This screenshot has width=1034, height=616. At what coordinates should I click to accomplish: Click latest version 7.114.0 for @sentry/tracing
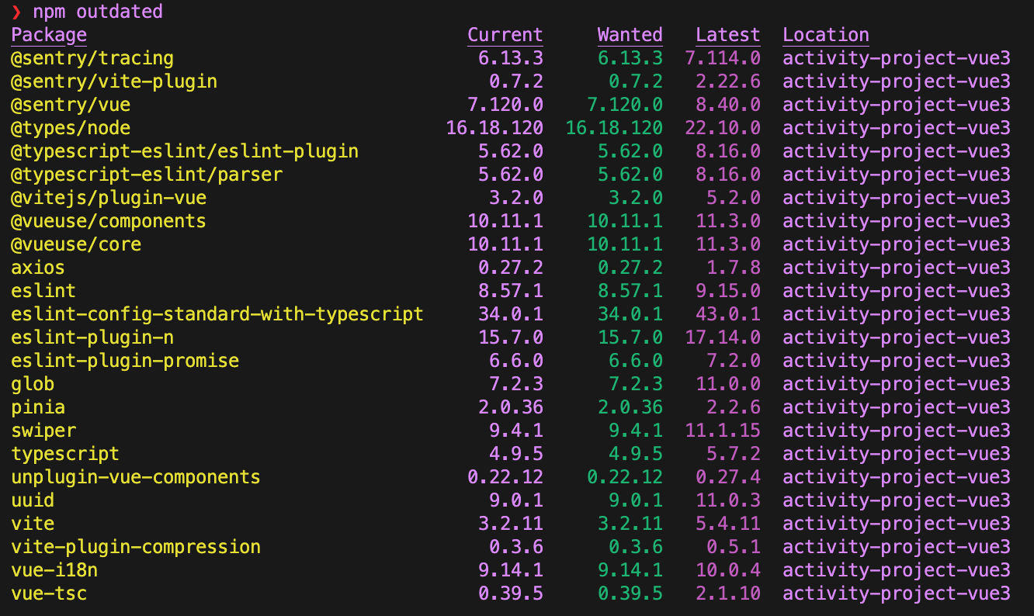tap(722, 58)
